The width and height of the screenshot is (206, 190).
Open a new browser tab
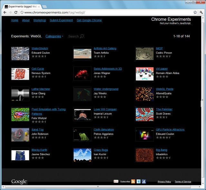(44, 6)
